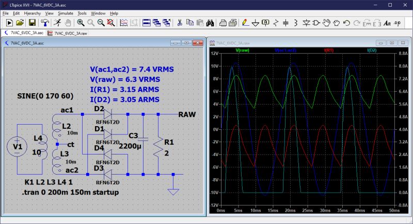
Task: Open the Hierarchy menu
Action: pos(33,13)
